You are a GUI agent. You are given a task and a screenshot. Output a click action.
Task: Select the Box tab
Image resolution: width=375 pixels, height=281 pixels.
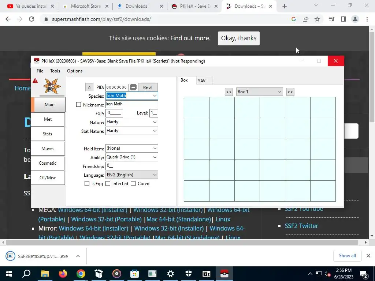(x=184, y=80)
